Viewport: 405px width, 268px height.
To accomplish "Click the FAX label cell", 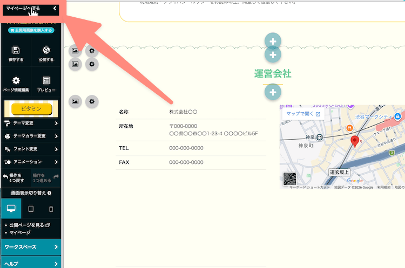I will tap(124, 162).
